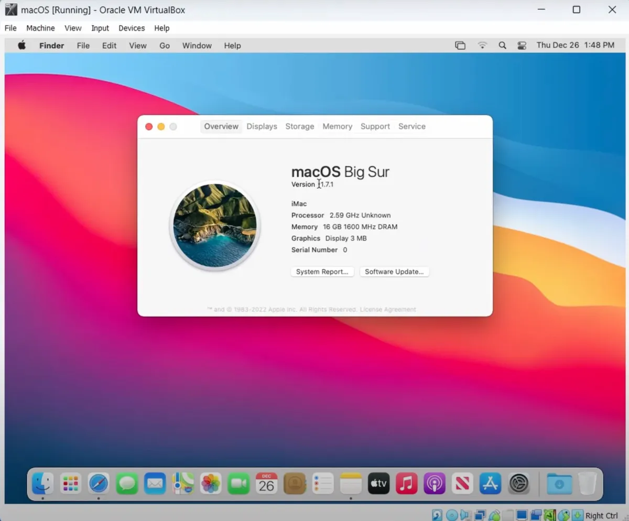629x521 pixels.
Task: Open the News app in the Dock
Action: coord(462,483)
